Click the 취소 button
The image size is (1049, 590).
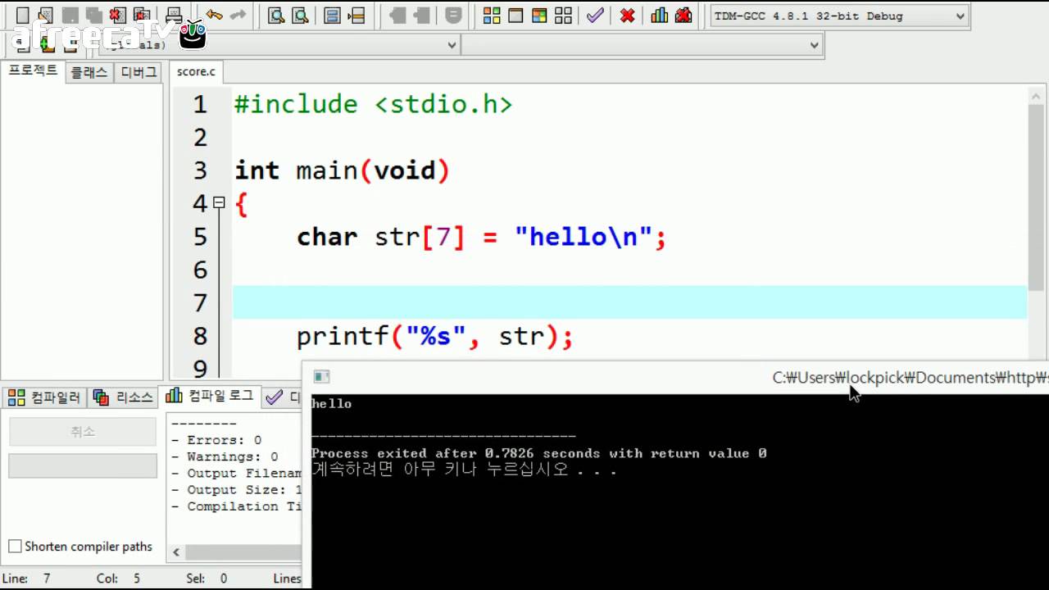(x=83, y=432)
